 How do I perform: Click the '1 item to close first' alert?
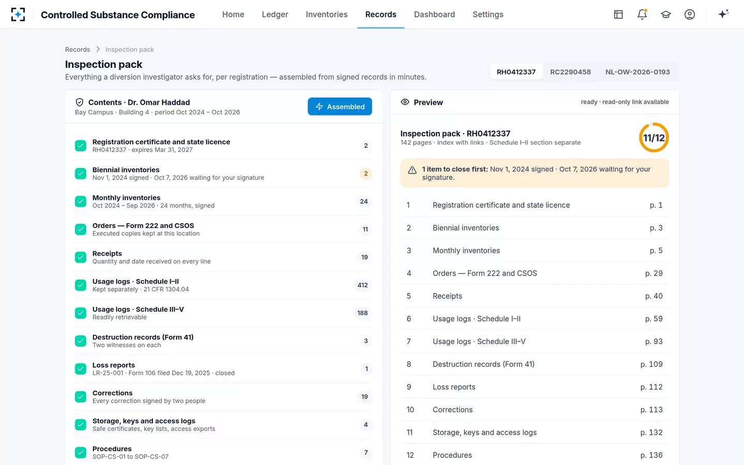point(535,173)
